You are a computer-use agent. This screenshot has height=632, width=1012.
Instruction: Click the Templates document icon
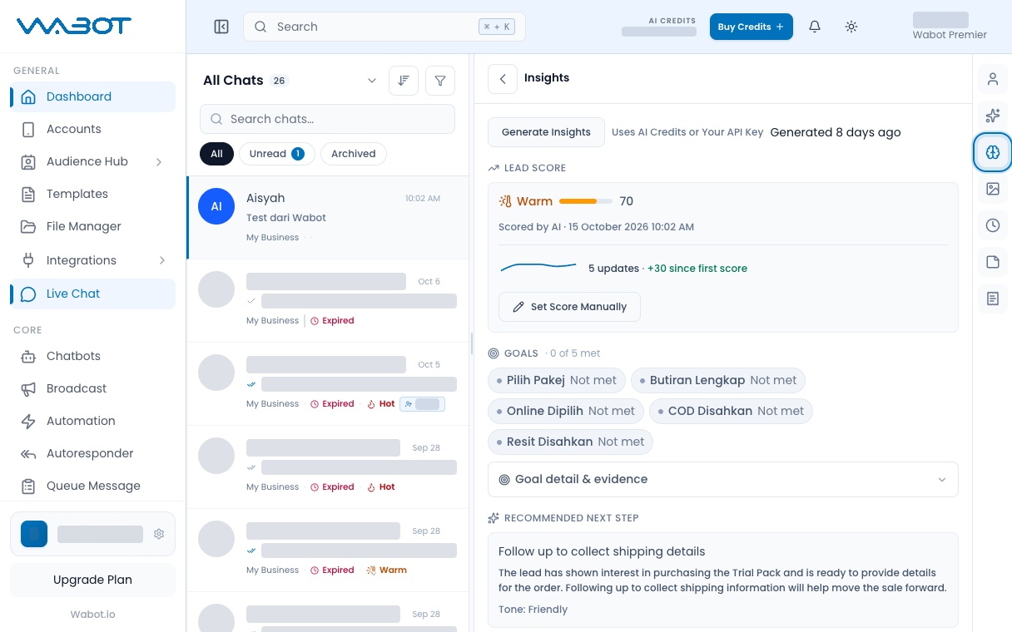point(28,194)
